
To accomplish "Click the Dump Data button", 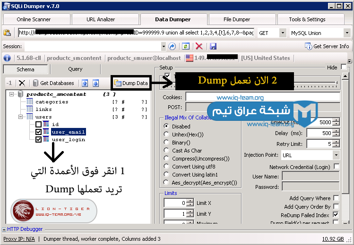I will [131, 83].
